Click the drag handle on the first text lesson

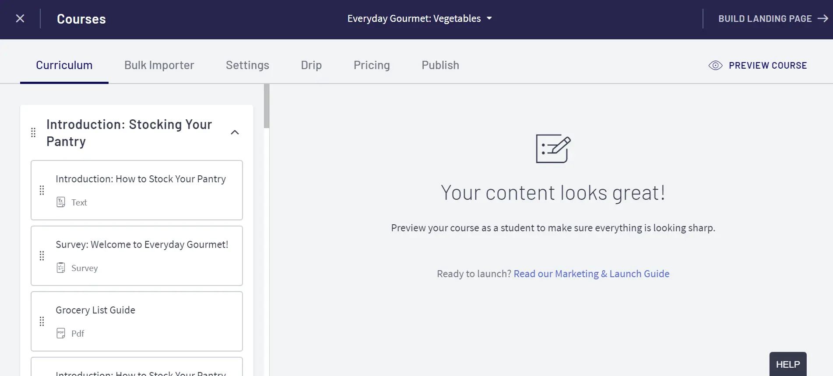click(42, 190)
